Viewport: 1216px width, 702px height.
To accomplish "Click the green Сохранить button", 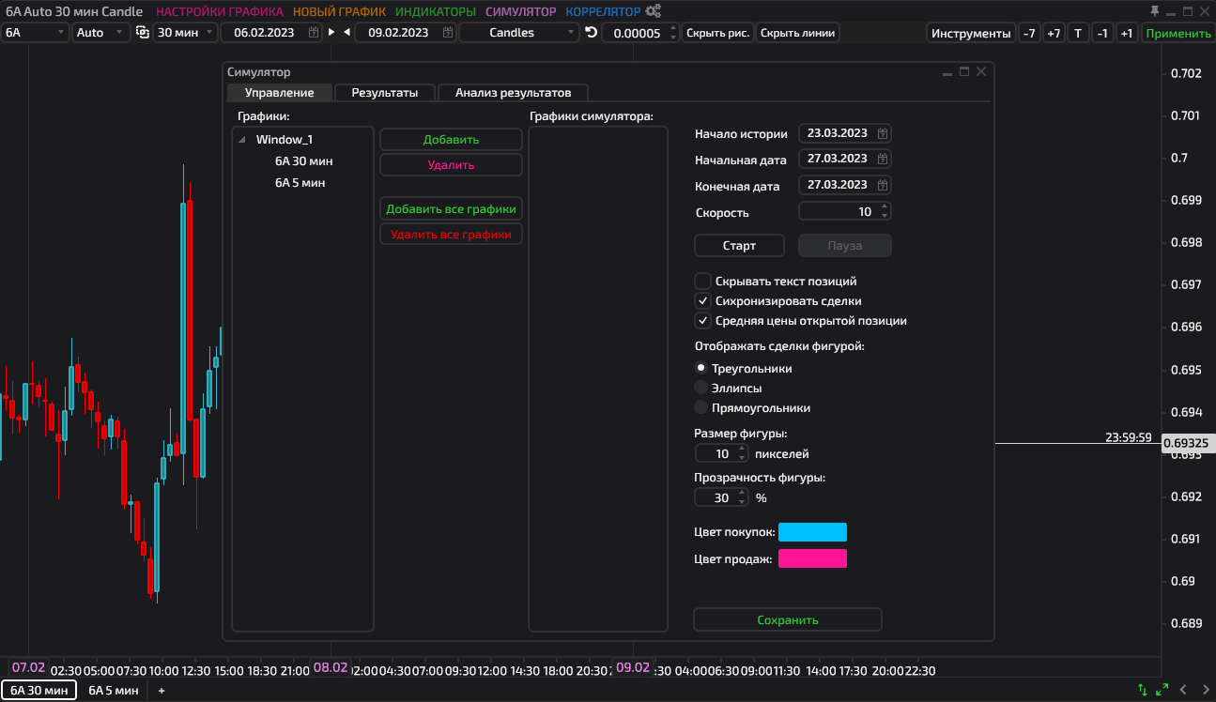I will tap(787, 620).
